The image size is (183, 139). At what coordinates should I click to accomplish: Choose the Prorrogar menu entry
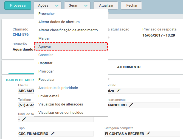click(x=71, y=71)
